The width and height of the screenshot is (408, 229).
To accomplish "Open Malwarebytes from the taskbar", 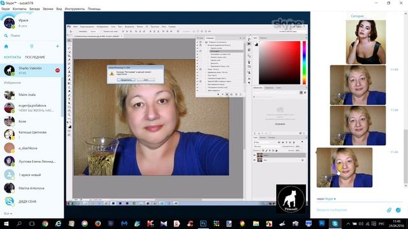I will pos(124,223).
